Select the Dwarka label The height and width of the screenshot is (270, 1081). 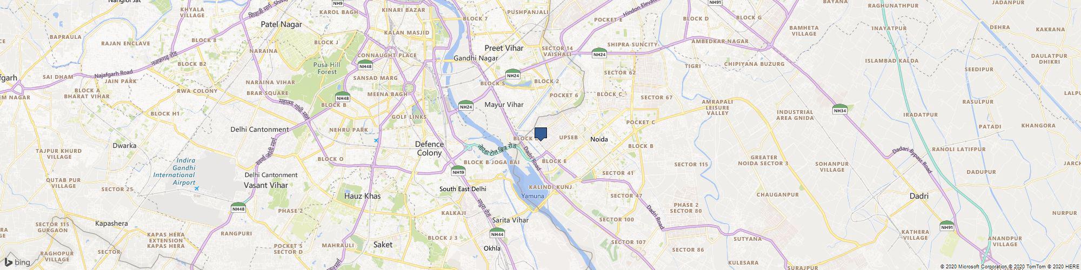click(124, 145)
